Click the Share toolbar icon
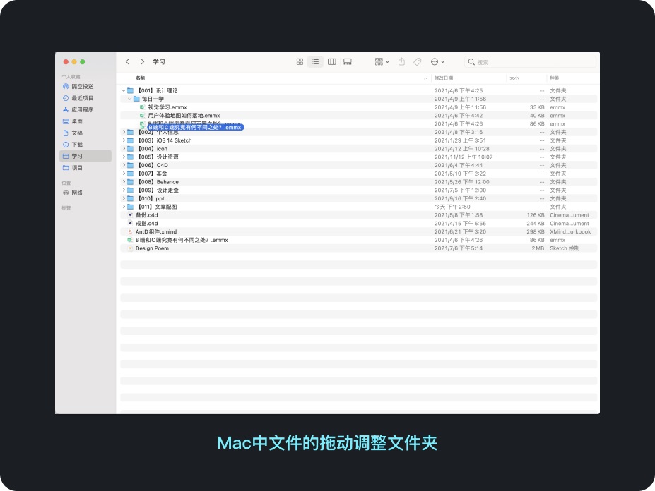The height and width of the screenshot is (491, 655). tap(401, 62)
